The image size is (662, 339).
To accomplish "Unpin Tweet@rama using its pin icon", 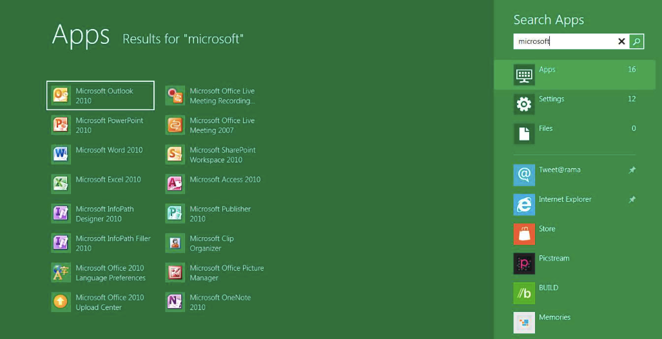I will tap(632, 169).
